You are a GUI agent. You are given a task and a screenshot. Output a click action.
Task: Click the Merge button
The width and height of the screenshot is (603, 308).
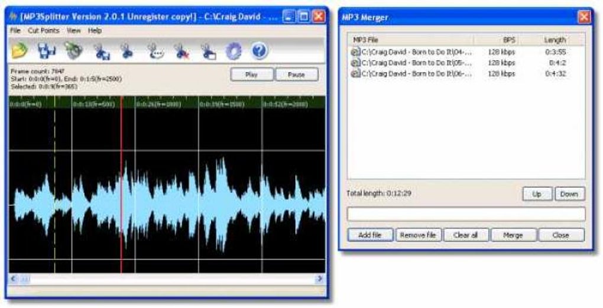(x=513, y=235)
